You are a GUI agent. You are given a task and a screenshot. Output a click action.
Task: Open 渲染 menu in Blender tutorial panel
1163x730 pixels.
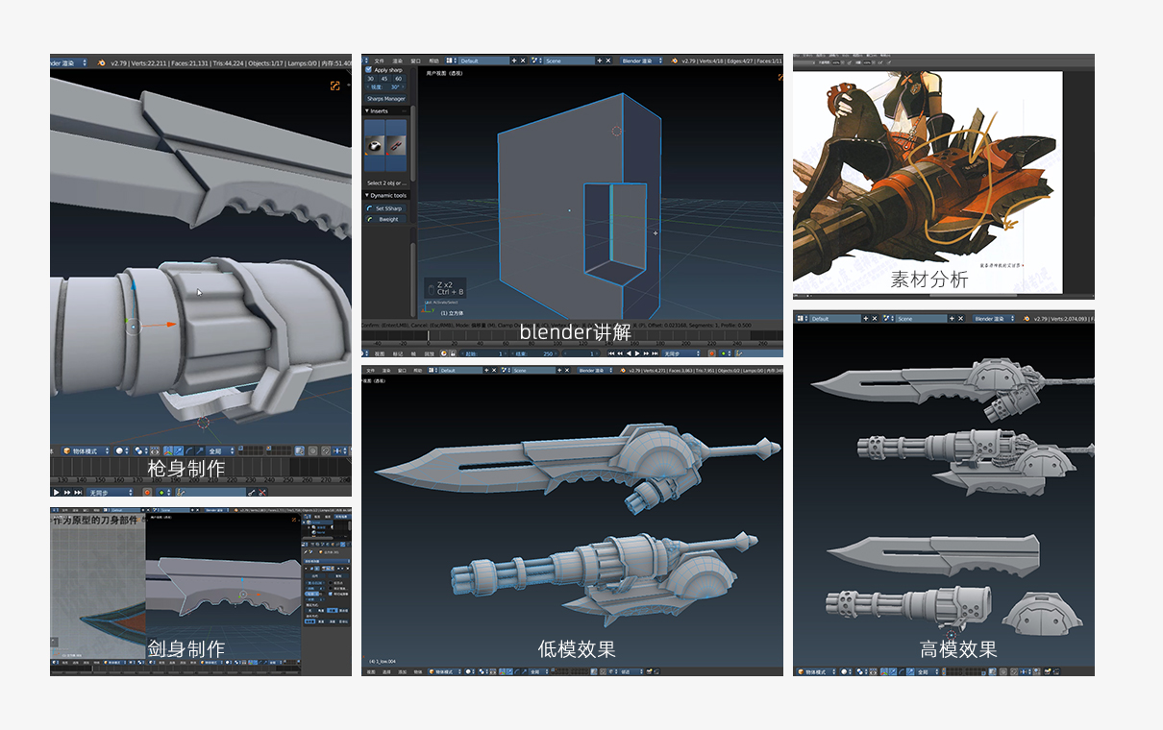(x=397, y=61)
